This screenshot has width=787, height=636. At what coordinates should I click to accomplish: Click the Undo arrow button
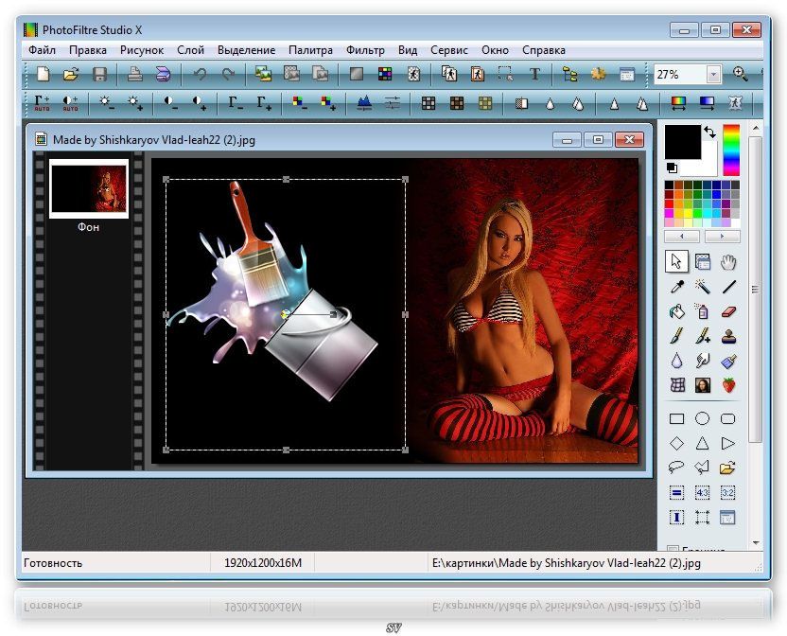coord(200,74)
